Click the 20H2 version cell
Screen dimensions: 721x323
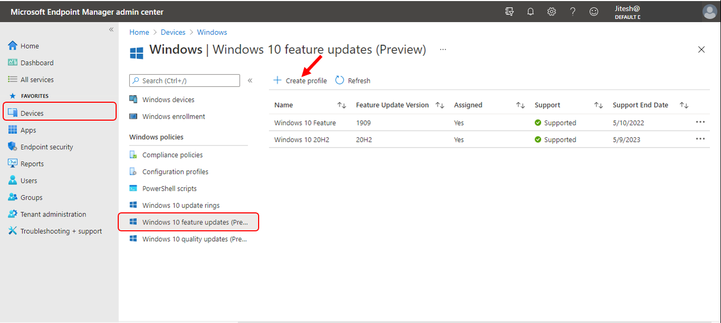(364, 140)
